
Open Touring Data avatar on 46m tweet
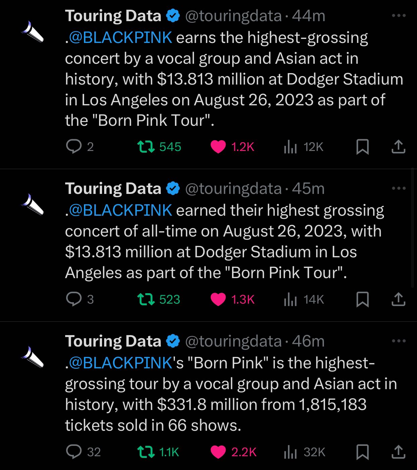click(x=33, y=357)
